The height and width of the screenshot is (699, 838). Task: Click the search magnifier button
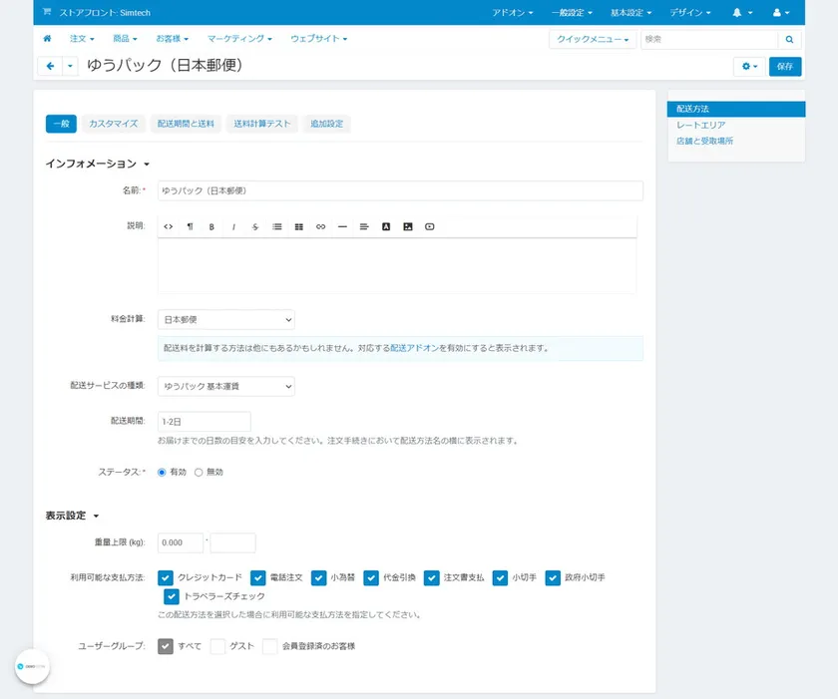[789, 40]
